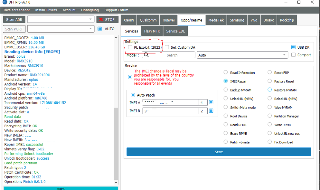Toggle the IMEI legal warning checkbox
320x190 pixels.
[x=130, y=77]
